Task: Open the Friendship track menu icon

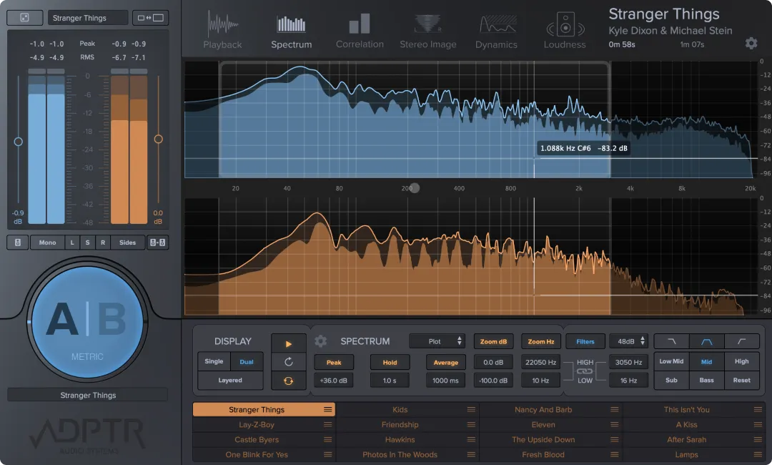Action: [x=471, y=425]
